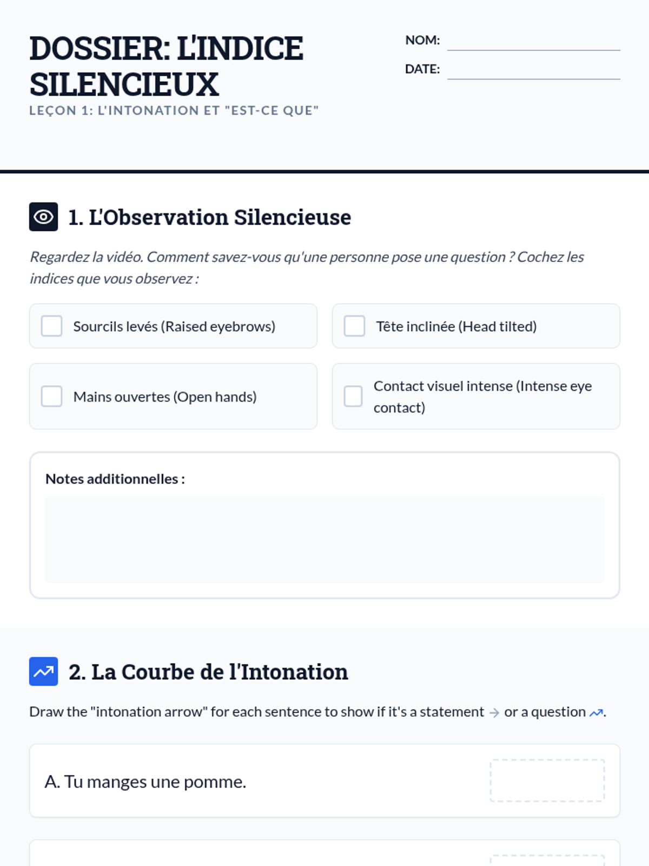Tick the Contact visuel intense checkbox
Image resolution: width=649 pixels, height=866 pixels.
point(353,396)
